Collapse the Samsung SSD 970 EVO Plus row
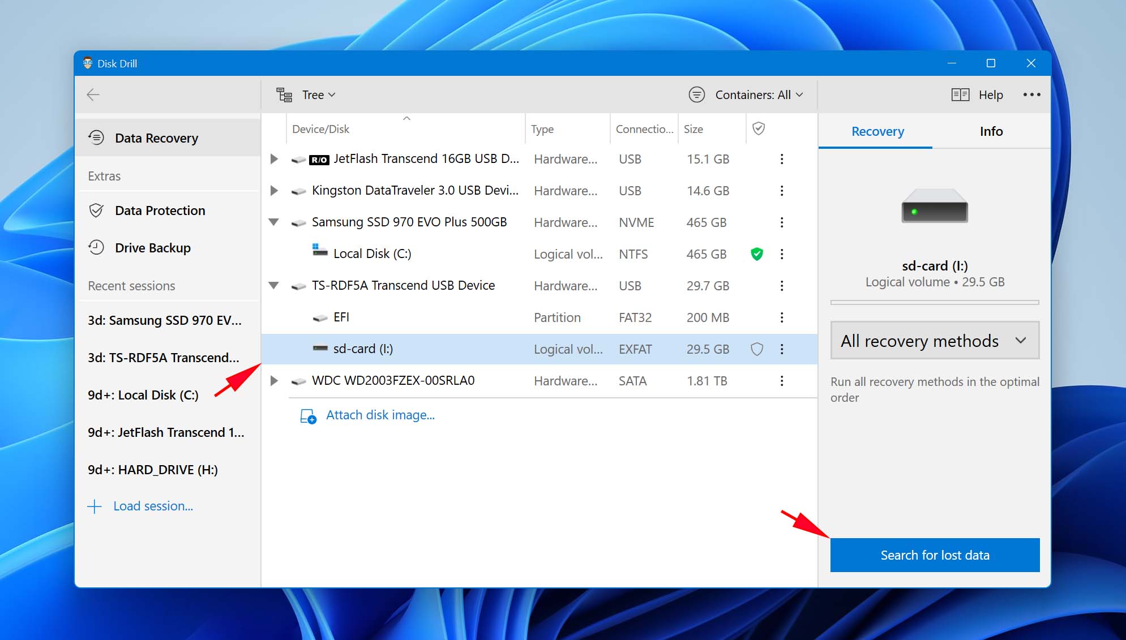Image resolution: width=1126 pixels, height=640 pixels. point(274,222)
